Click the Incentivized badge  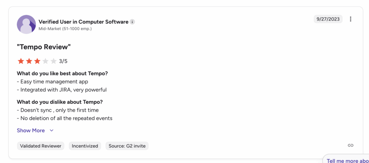pyautogui.click(x=85, y=146)
